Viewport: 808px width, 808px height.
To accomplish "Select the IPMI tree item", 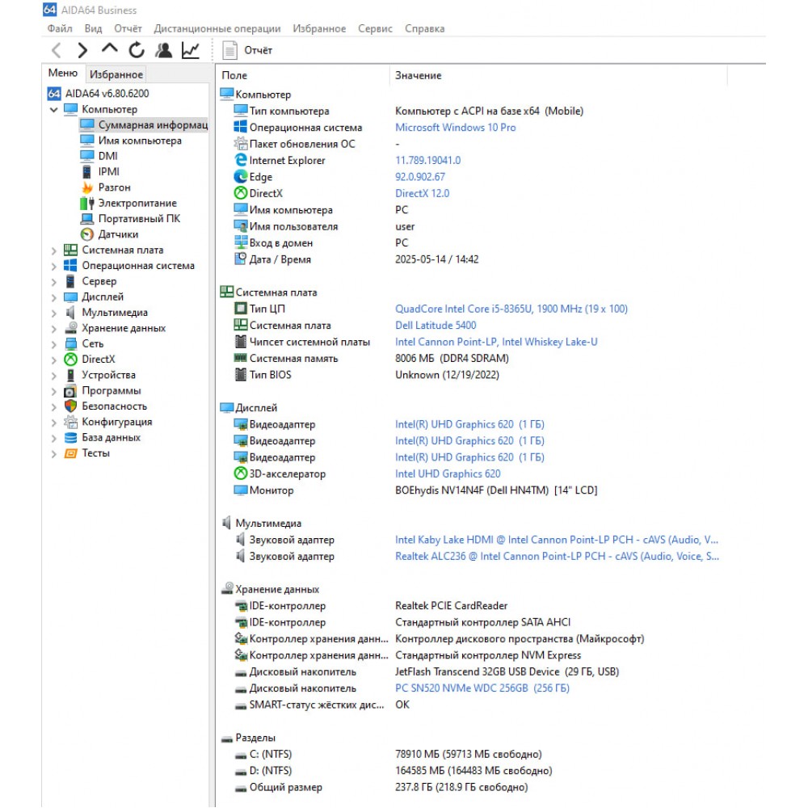I will (x=99, y=171).
